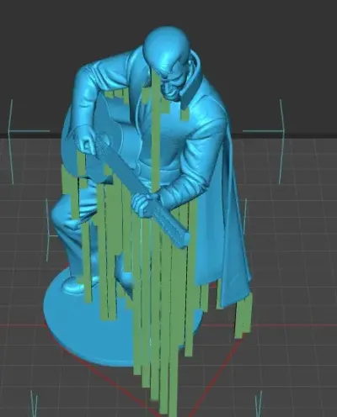Click the figure's shoe on the base

pos(73,285)
